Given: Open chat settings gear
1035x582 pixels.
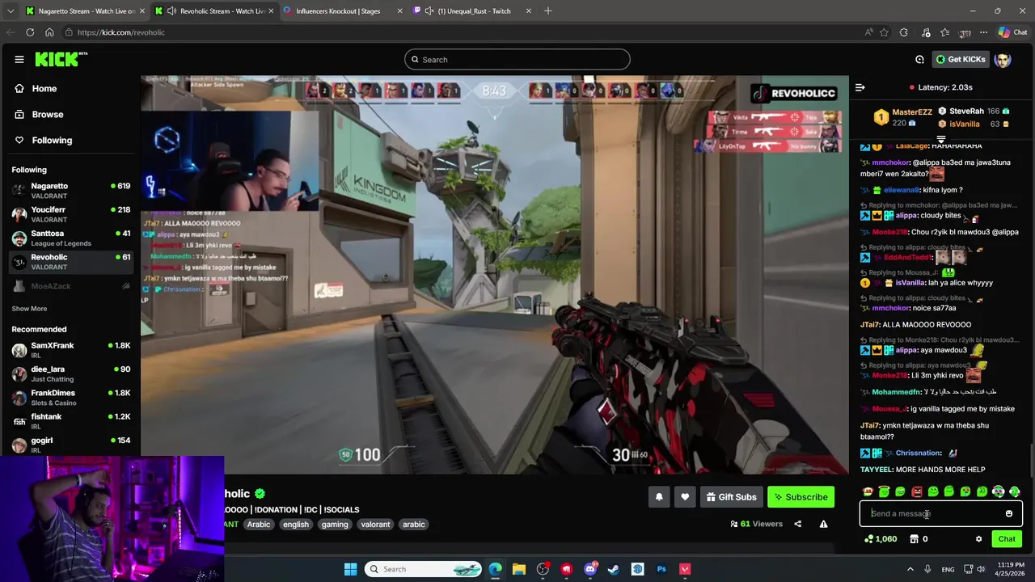Looking at the screenshot, I should click(978, 539).
